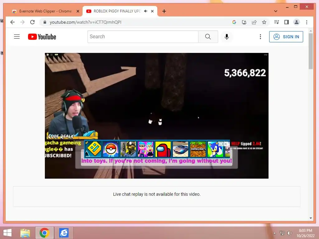Open the media controls icon in Chrome toolbar
The width and height of the screenshot is (319, 239).
[276, 22]
